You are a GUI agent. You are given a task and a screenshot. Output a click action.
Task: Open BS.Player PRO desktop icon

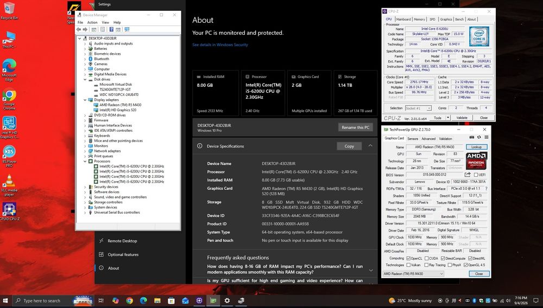(9, 156)
